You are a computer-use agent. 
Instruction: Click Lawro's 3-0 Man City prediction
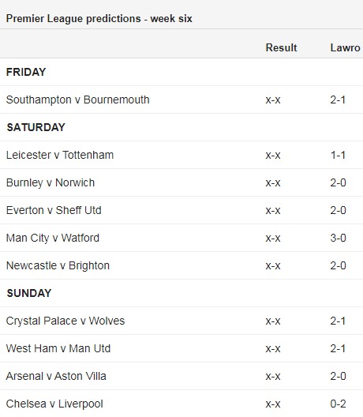tap(338, 238)
